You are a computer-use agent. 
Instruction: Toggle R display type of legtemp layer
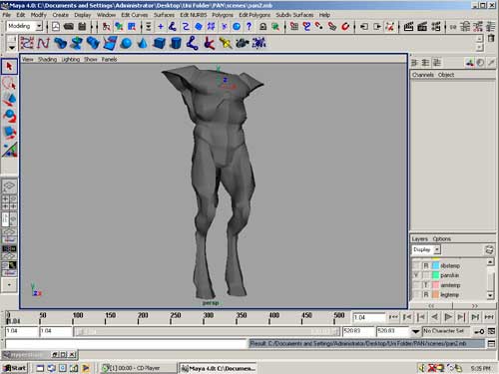click(426, 294)
